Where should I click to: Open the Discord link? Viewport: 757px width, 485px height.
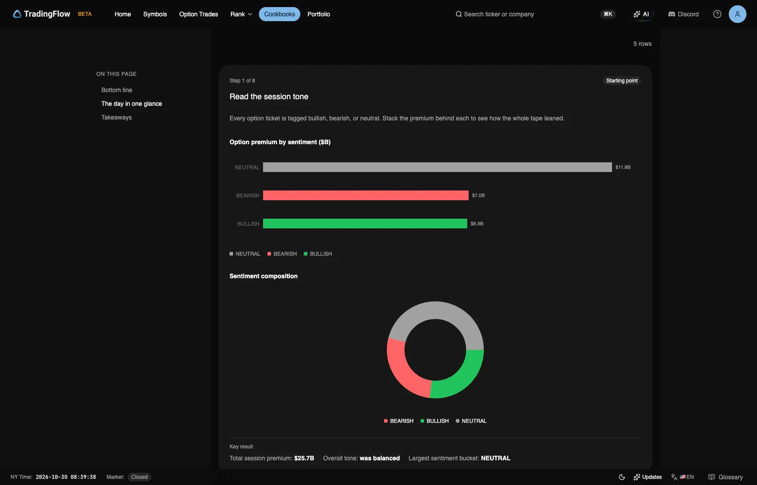tap(683, 14)
